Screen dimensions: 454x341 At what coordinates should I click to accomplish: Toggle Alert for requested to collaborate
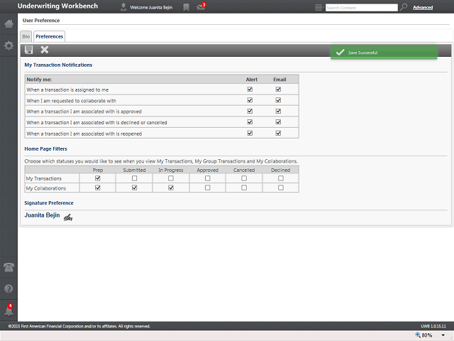tap(250, 100)
